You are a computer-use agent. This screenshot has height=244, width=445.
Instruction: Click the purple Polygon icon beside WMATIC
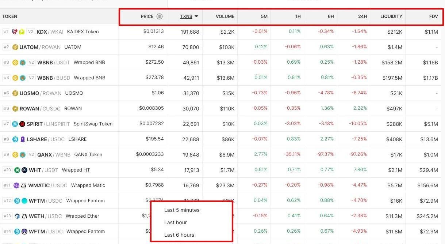16,185
